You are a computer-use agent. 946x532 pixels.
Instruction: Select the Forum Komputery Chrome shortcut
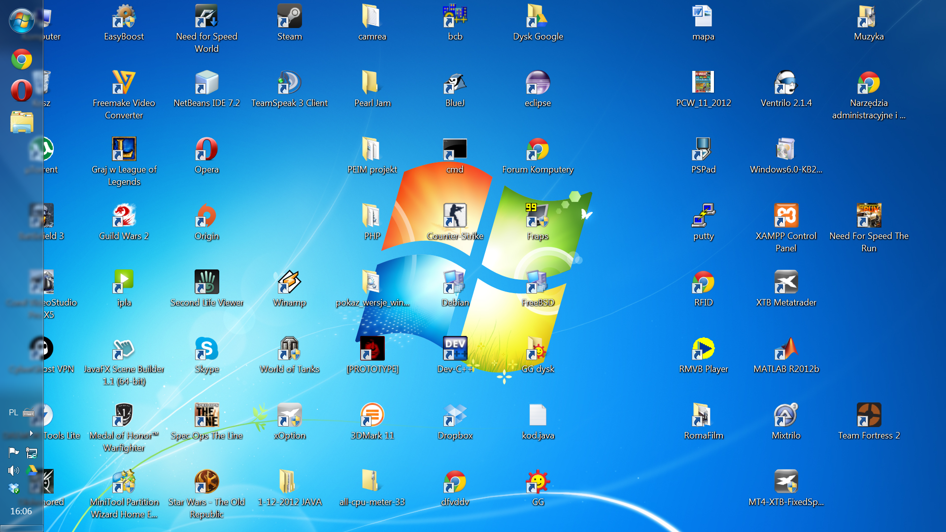click(538, 156)
